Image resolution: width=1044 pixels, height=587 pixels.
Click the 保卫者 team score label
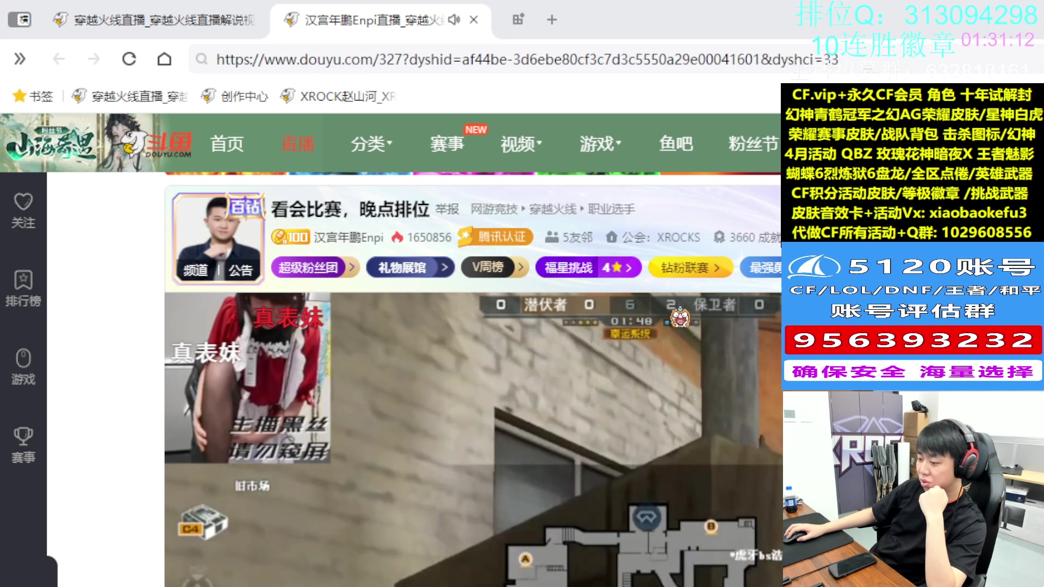coord(714,305)
